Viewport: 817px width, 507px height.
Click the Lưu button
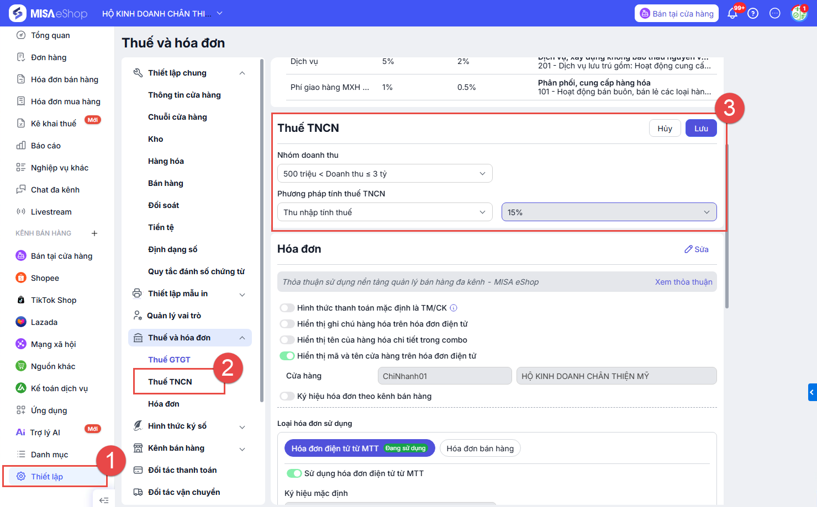click(701, 129)
